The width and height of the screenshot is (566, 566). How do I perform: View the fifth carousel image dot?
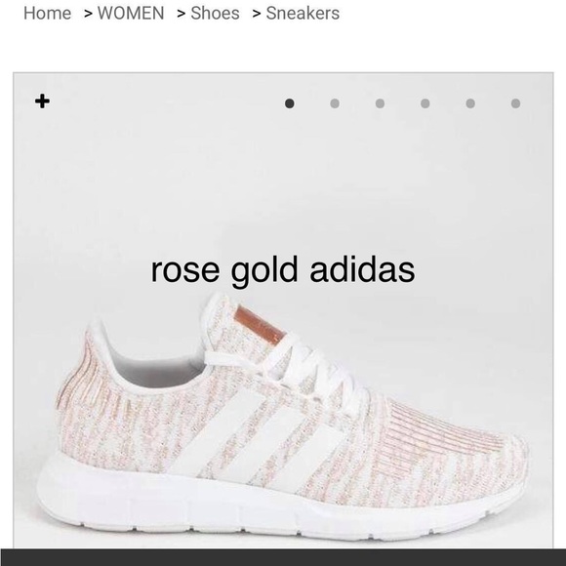(470, 103)
